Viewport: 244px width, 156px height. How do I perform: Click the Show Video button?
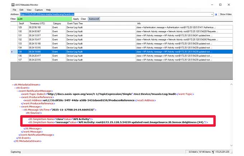point(226,14)
